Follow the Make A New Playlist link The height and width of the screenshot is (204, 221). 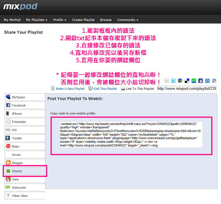(70, 89)
